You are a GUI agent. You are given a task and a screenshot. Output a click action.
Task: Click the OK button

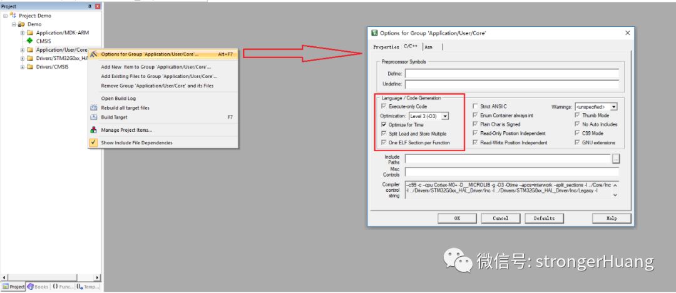[457, 219]
